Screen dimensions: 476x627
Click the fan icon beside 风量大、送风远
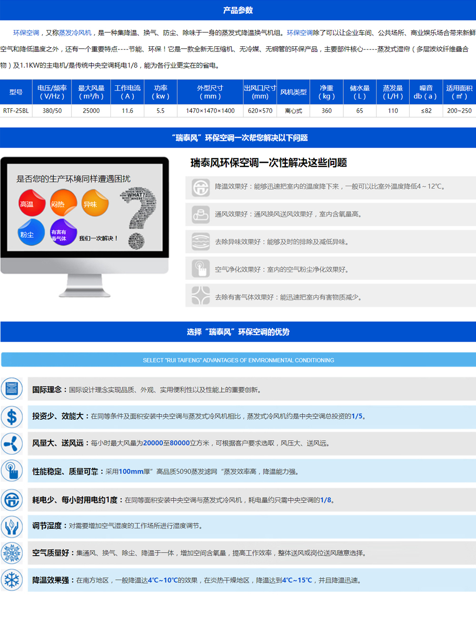click(12, 444)
